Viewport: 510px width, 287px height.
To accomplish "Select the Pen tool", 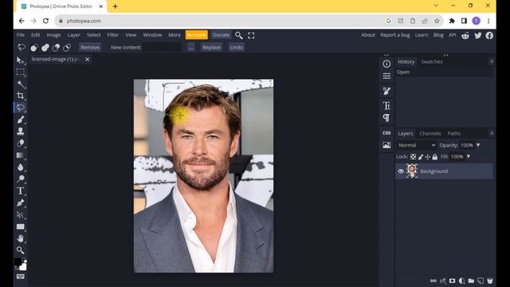I will tap(21, 202).
